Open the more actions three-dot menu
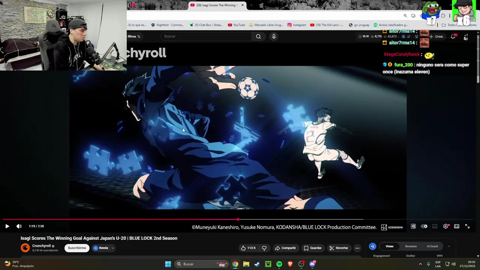 pyautogui.click(x=357, y=248)
